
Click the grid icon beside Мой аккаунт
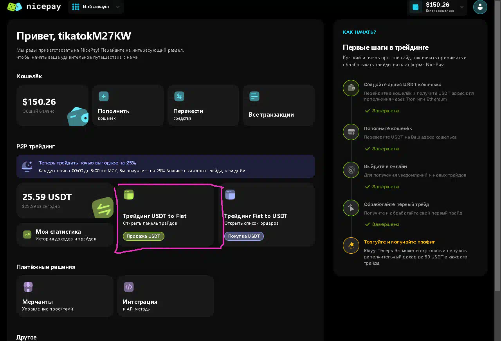click(76, 7)
